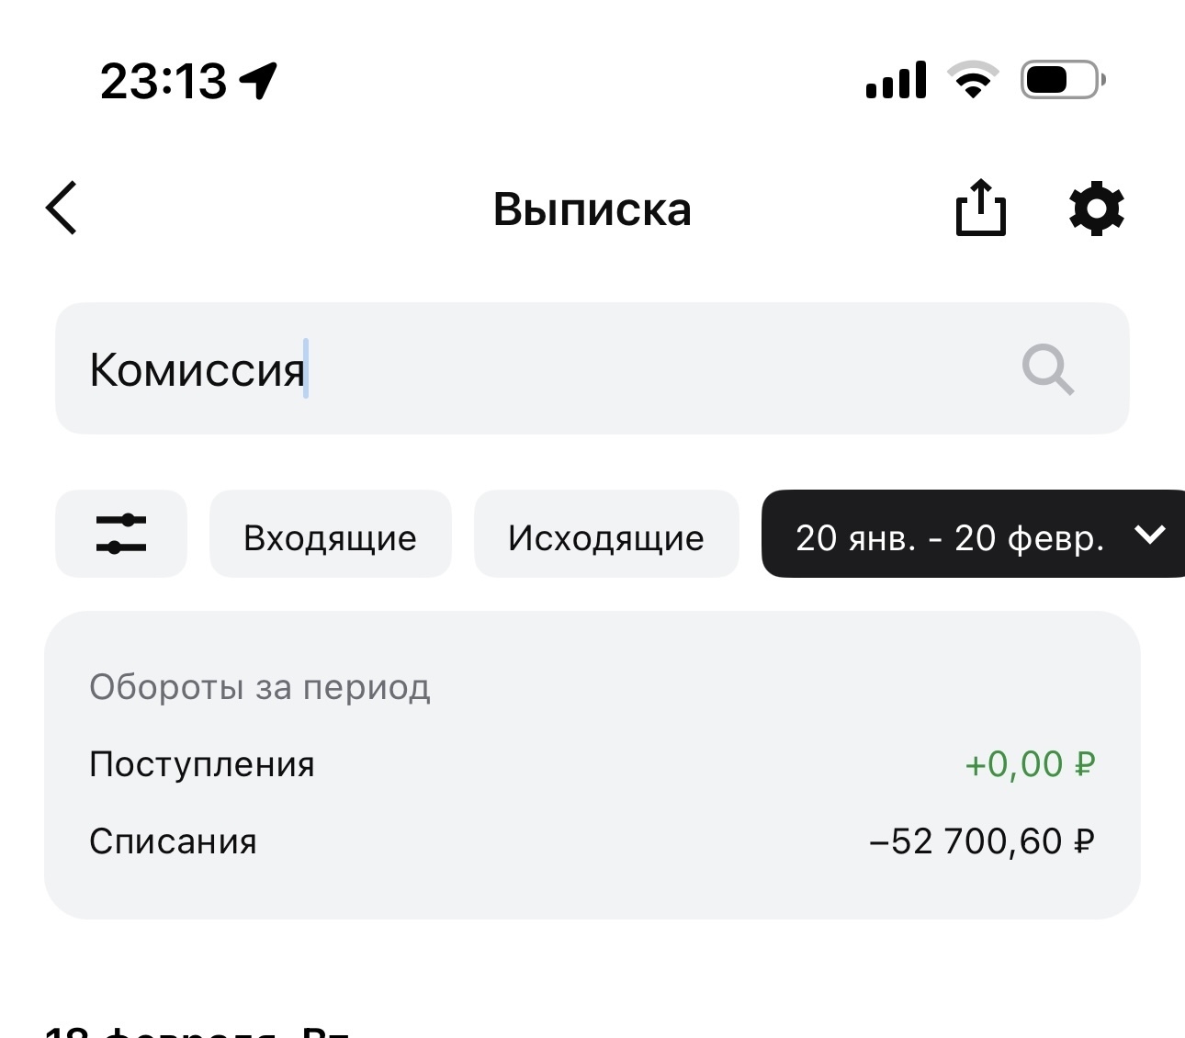Toggle the Входящие filter chip
Image resolution: width=1185 pixels, height=1038 pixels.
click(331, 534)
